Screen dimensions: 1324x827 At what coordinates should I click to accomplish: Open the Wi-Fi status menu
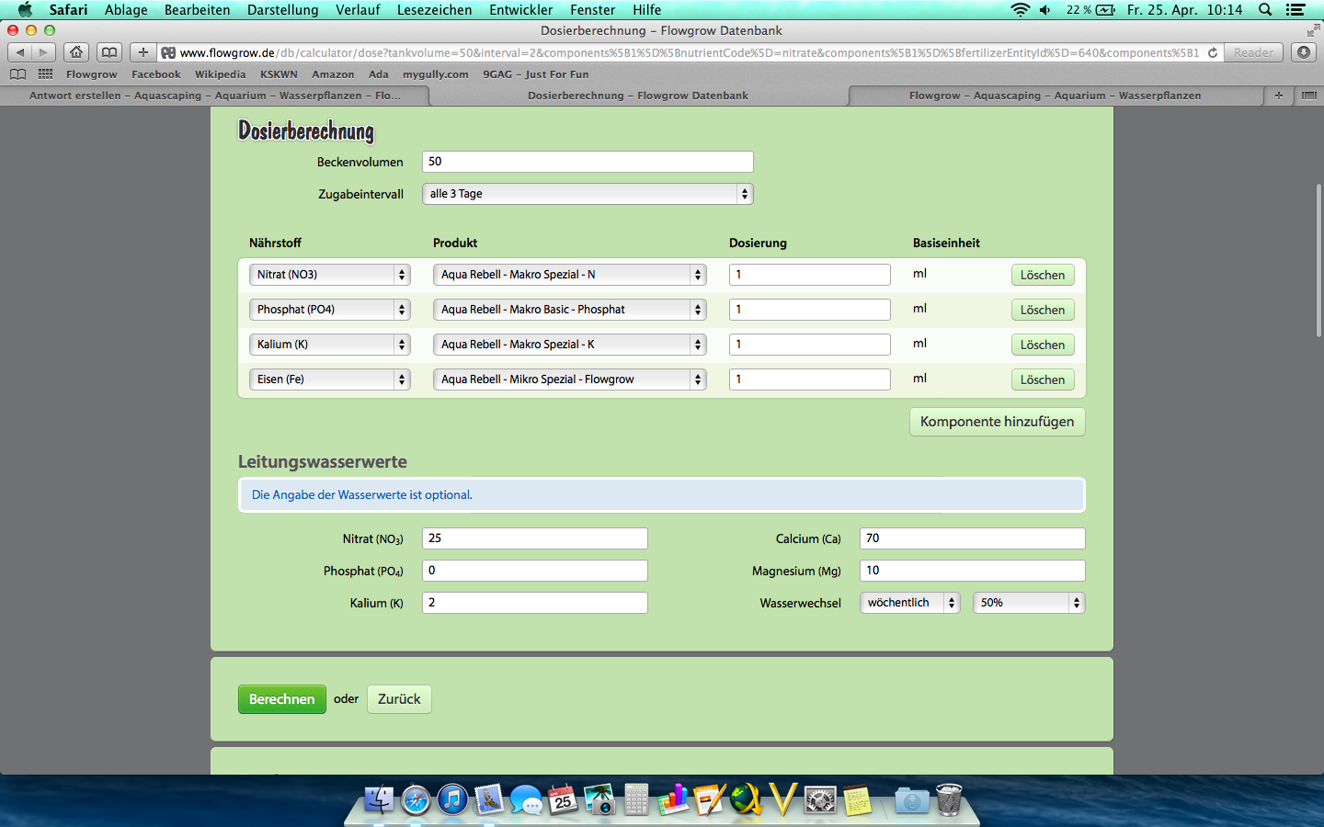tap(1021, 10)
